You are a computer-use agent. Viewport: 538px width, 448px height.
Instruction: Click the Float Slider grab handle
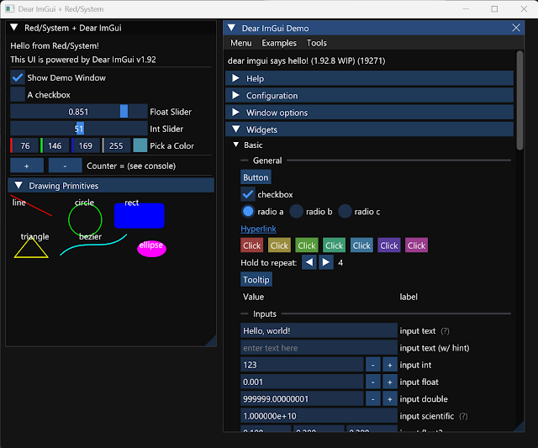[x=124, y=112]
